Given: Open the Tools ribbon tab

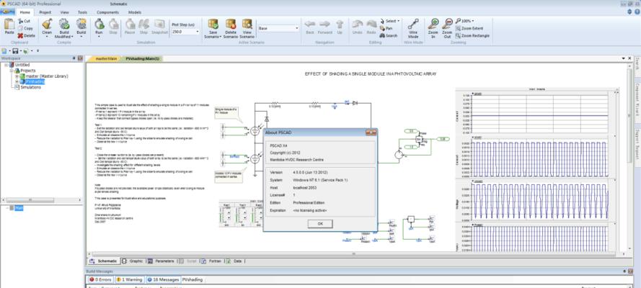Looking at the screenshot, I should coord(83,12).
